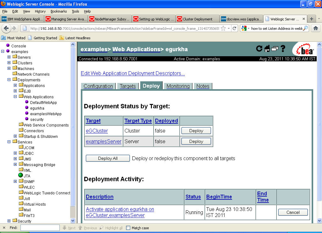The image size is (322, 233).
Task: Close the Find bar
Action: (4, 228)
